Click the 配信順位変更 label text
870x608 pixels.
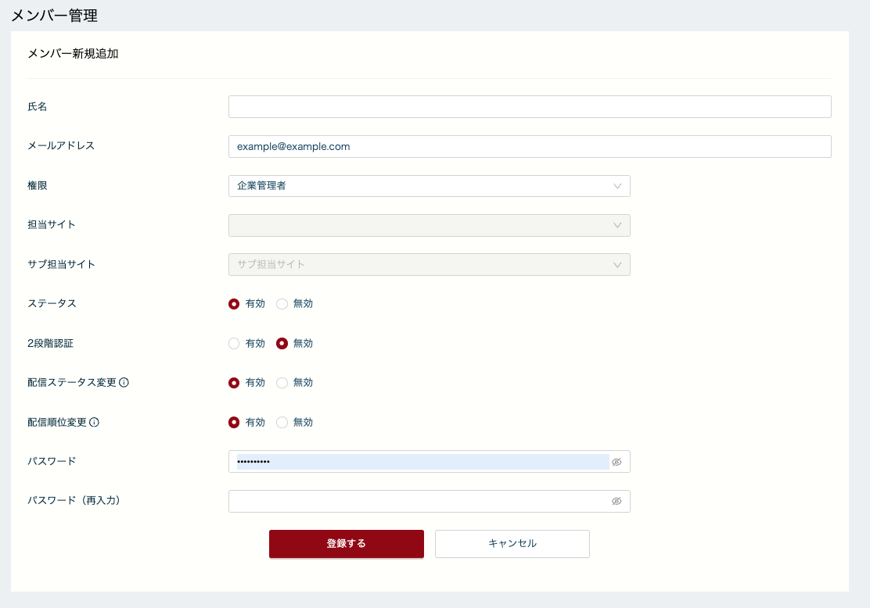pos(56,422)
